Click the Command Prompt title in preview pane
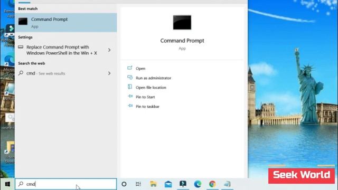Image resolution: width=338 pixels, height=190 pixels. pos(182,41)
